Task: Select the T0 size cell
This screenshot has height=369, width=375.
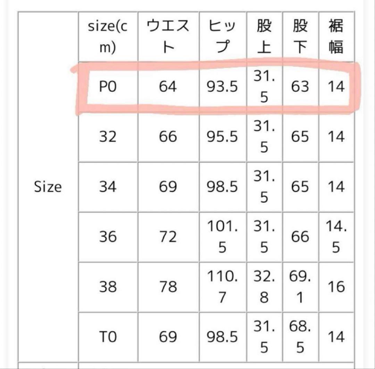Action: [x=108, y=337]
